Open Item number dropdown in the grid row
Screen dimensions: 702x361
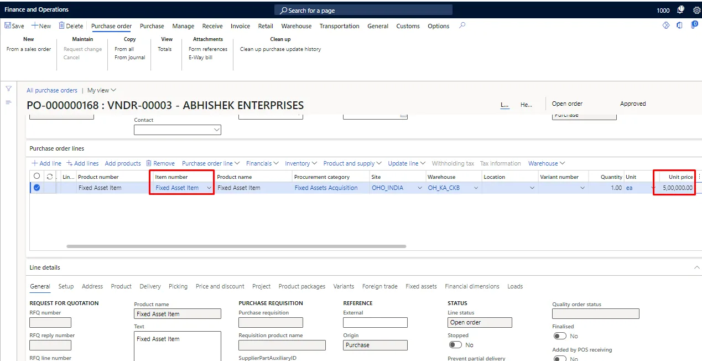[x=209, y=188]
